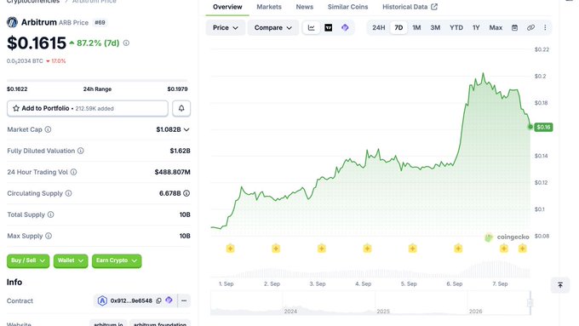Switch to the Markets tab
Viewport: 579px width, 326px height.
269,7
